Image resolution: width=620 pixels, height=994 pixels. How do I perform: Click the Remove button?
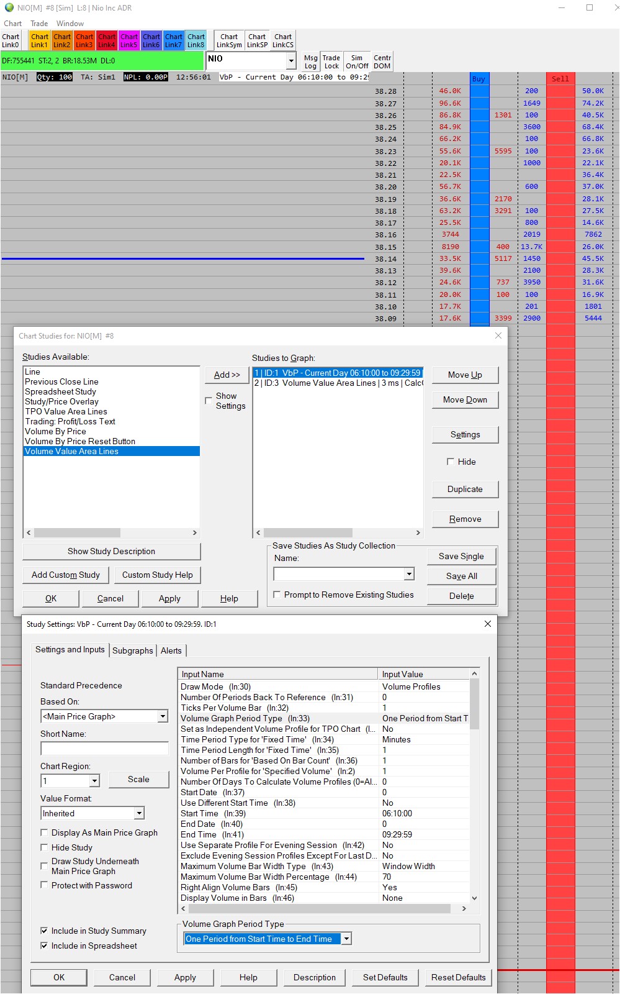pos(465,519)
